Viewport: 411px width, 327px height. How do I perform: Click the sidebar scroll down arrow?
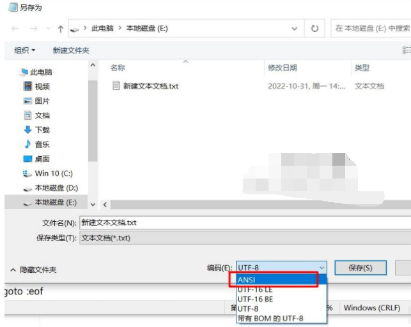tap(93, 205)
